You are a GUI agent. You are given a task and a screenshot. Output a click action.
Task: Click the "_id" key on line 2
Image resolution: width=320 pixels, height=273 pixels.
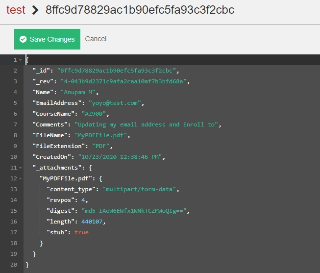pyautogui.click(x=43, y=71)
